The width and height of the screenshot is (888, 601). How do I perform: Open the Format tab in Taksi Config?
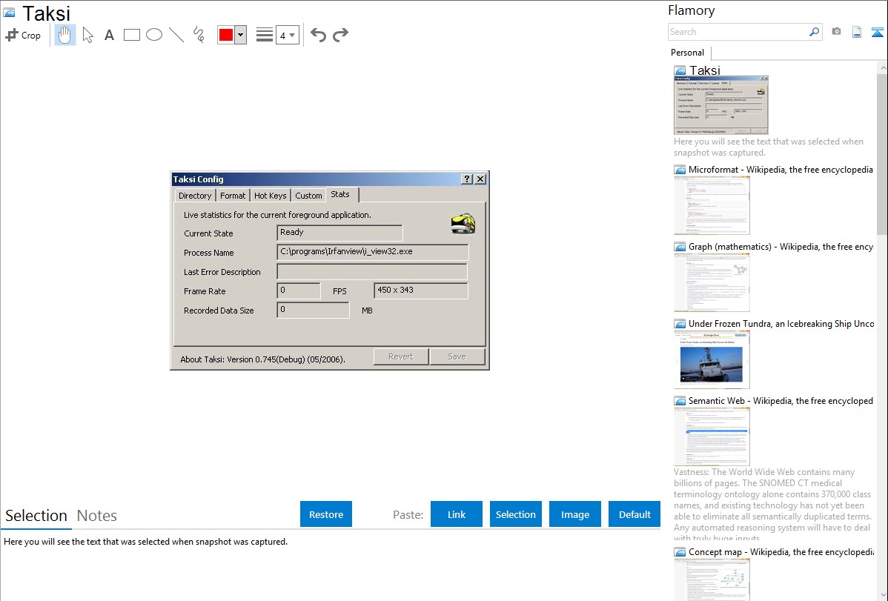233,196
